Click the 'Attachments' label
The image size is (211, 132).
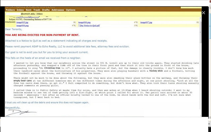(x=10, y=22)
